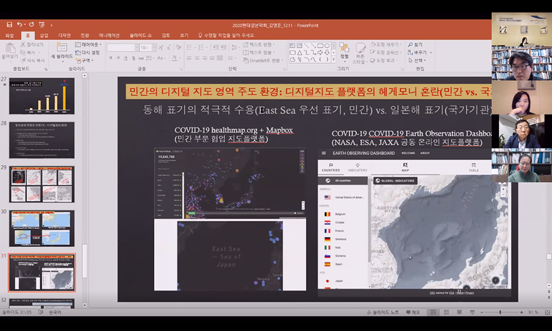The height and width of the screenshot is (331, 552).
Task: Open the font name combo box
Action: (123, 47)
